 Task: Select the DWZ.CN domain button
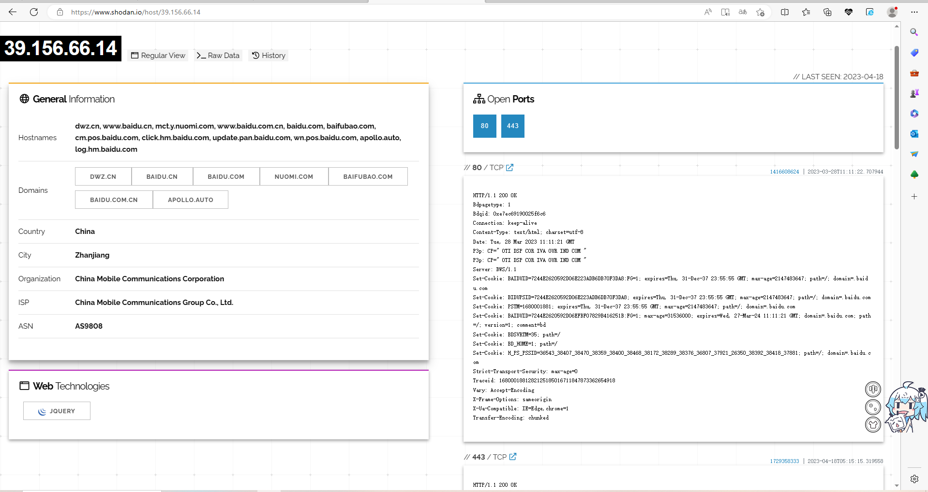pyautogui.click(x=103, y=176)
